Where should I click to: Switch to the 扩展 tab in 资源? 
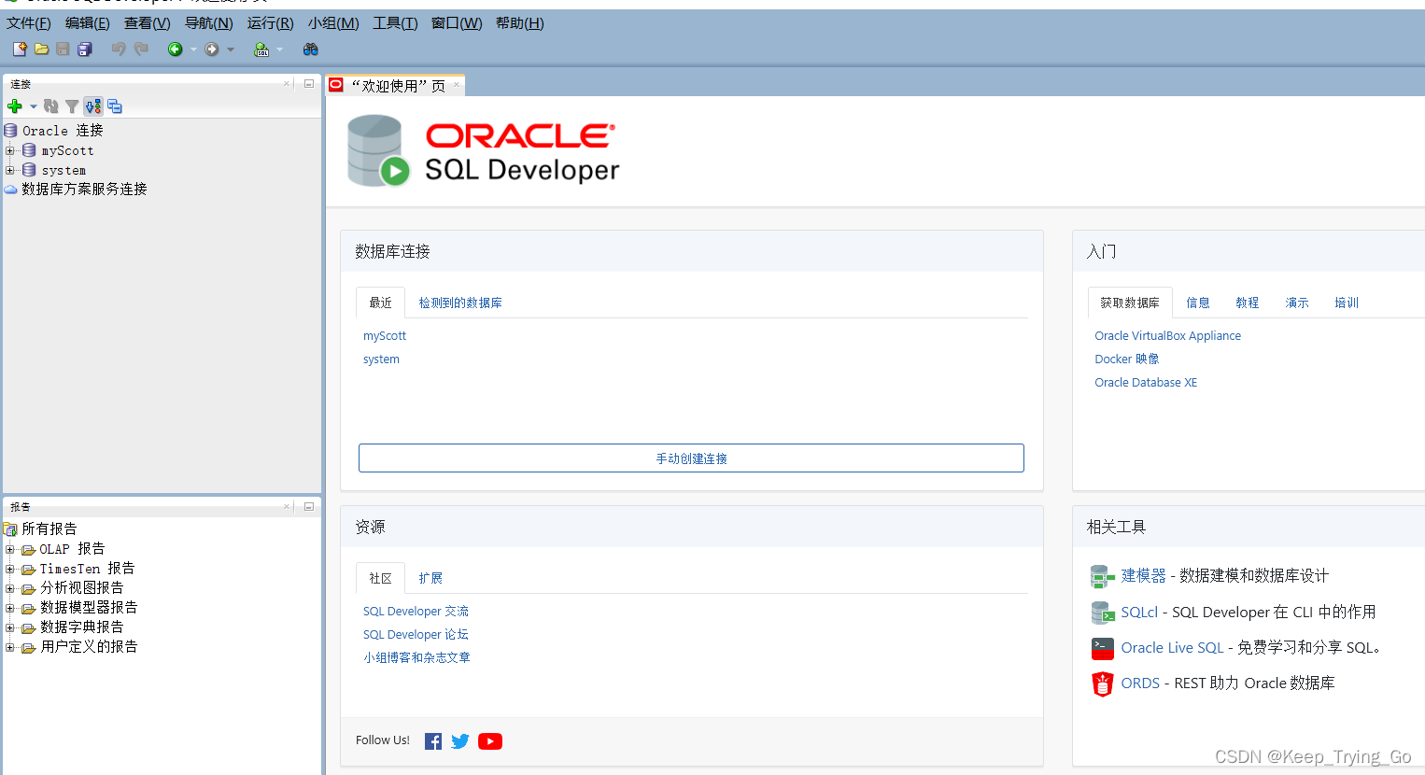(430, 579)
